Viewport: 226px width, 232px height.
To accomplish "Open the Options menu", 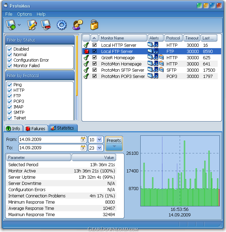I will click(24, 14).
